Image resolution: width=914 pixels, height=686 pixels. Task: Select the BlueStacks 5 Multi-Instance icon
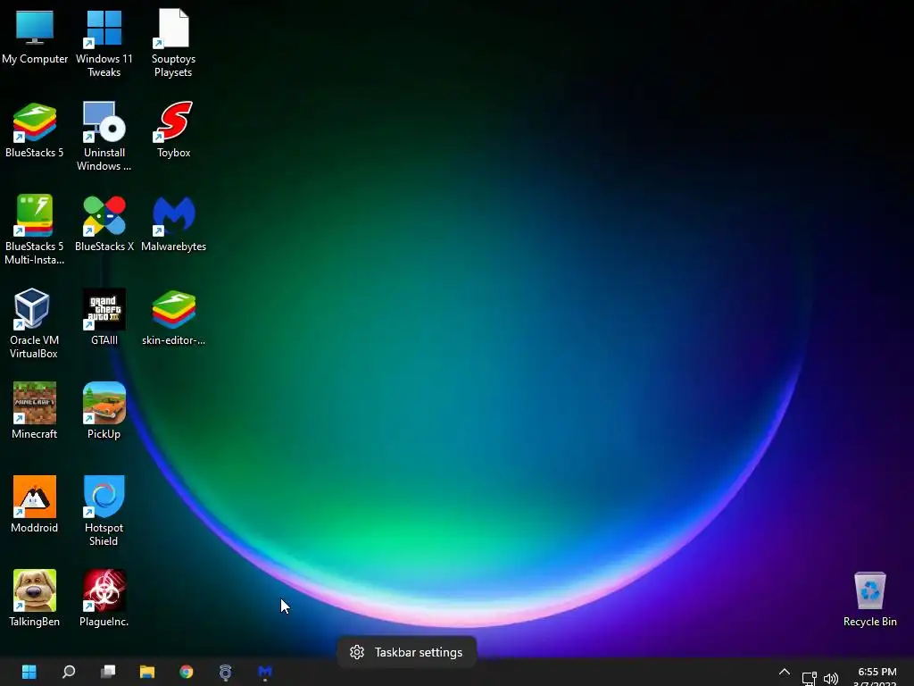pyautogui.click(x=35, y=230)
